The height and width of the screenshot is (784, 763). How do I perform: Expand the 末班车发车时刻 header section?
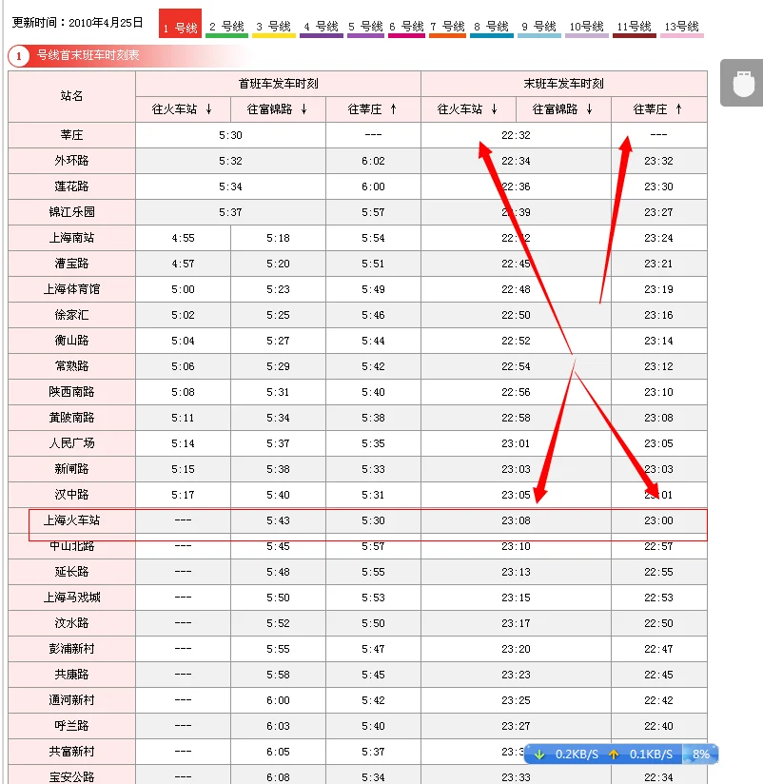565,84
